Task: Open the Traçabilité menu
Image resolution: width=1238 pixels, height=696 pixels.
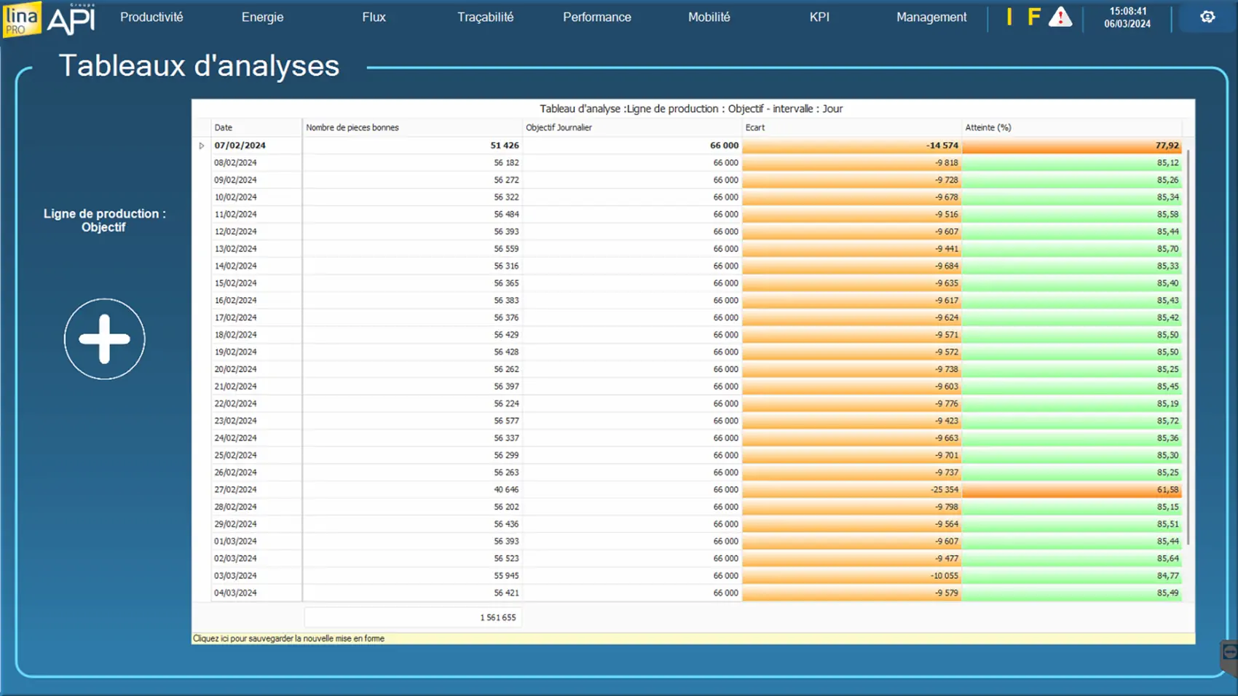Action: coord(485,17)
